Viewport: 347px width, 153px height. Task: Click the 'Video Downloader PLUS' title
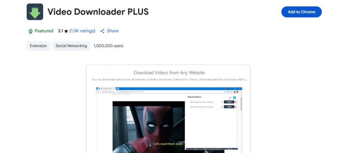98,12
